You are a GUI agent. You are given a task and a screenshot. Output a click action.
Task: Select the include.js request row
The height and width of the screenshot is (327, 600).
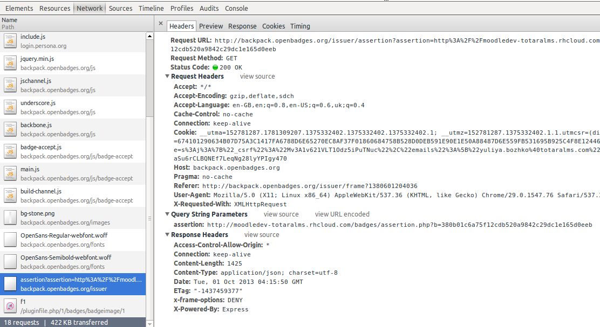73,41
